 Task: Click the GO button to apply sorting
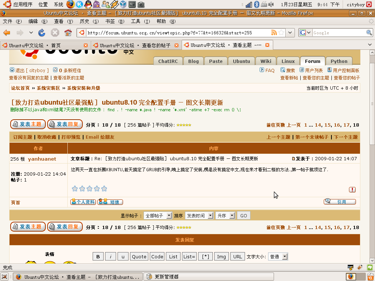click(x=244, y=216)
